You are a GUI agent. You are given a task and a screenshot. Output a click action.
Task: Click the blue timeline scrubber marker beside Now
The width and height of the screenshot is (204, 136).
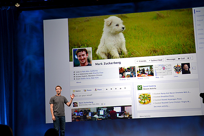pyautogui.click(x=195, y=12)
